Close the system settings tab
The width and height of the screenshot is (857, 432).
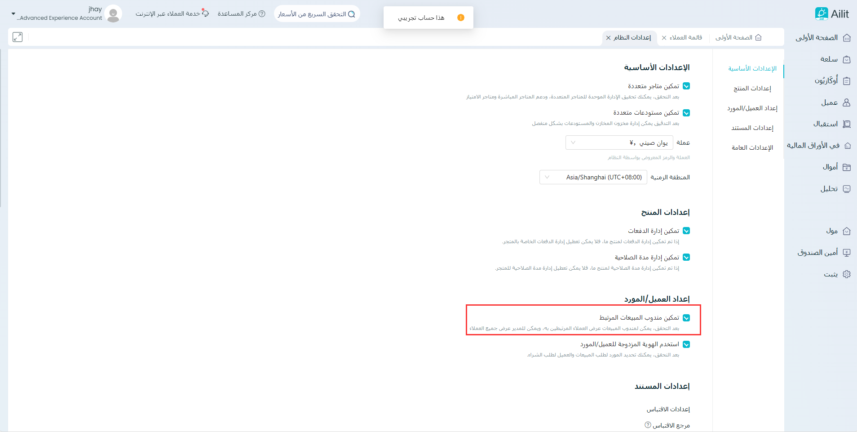609,38
